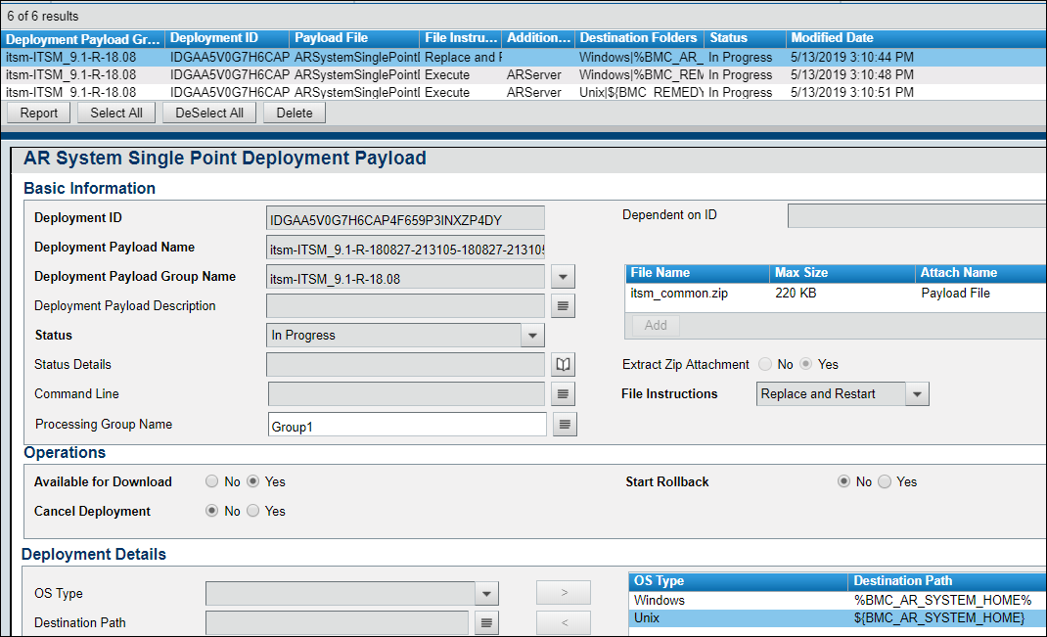Image resolution: width=1047 pixels, height=637 pixels.
Task: Open the Status dropdown menu
Action: pyautogui.click(x=532, y=336)
